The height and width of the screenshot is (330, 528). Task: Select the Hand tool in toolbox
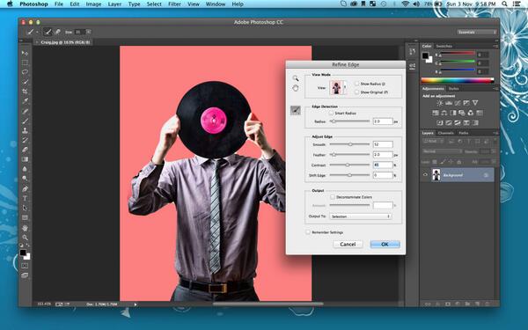click(x=25, y=228)
